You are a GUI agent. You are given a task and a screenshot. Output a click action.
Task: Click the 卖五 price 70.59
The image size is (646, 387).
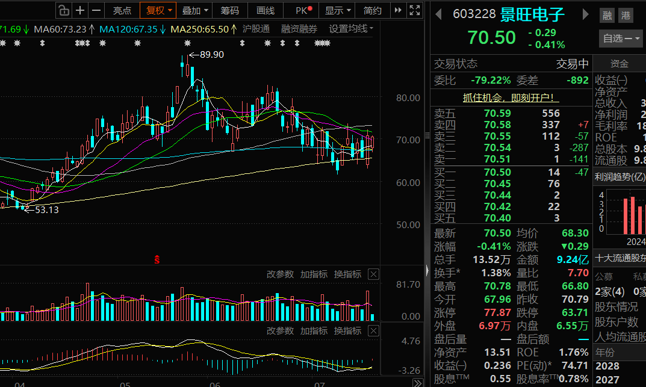[x=497, y=113]
